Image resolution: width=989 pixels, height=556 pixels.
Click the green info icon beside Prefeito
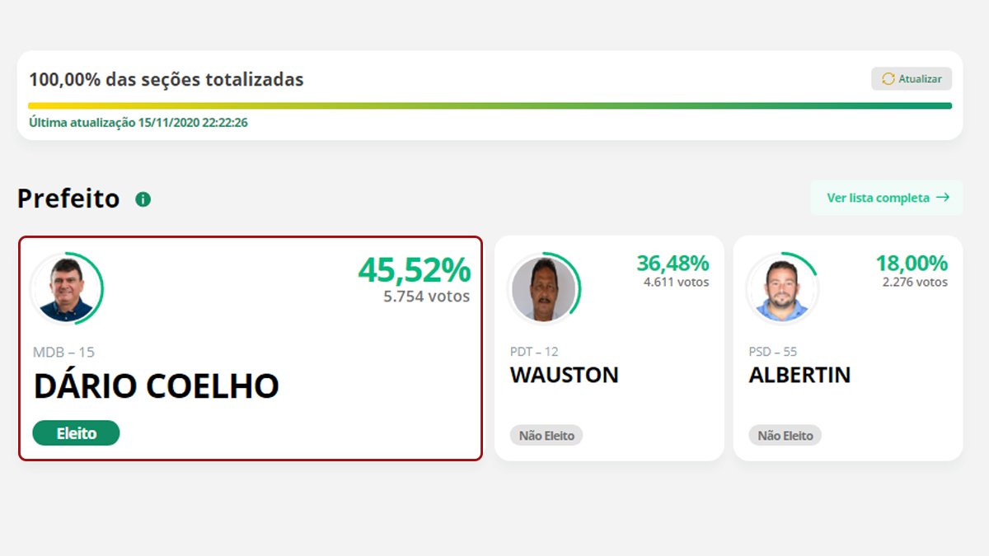pos(143,199)
